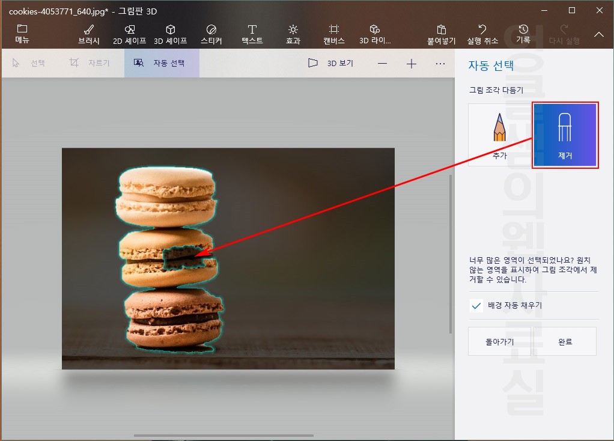This screenshot has height=441, width=614.
Task: Open the 3D 셰이프 tool
Action: point(170,33)
